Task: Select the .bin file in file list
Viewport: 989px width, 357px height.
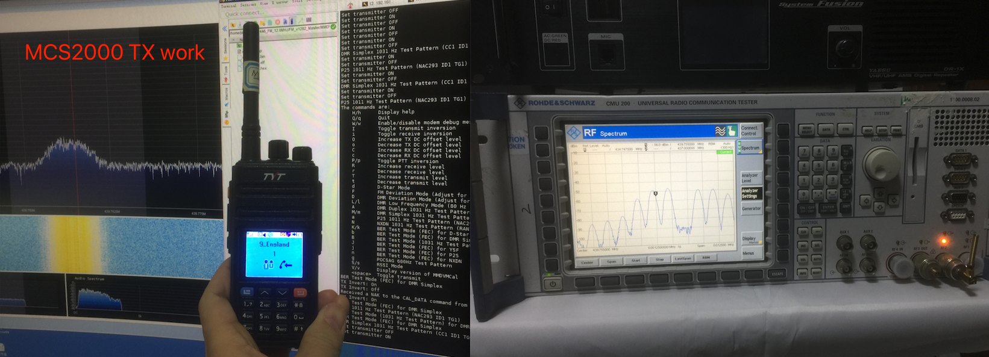Action: (x=262, y=57)
